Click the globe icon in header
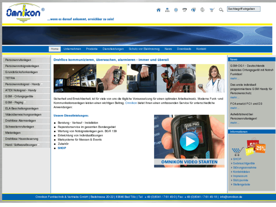This screenshot has height=207, width=276. click(202, 10)
